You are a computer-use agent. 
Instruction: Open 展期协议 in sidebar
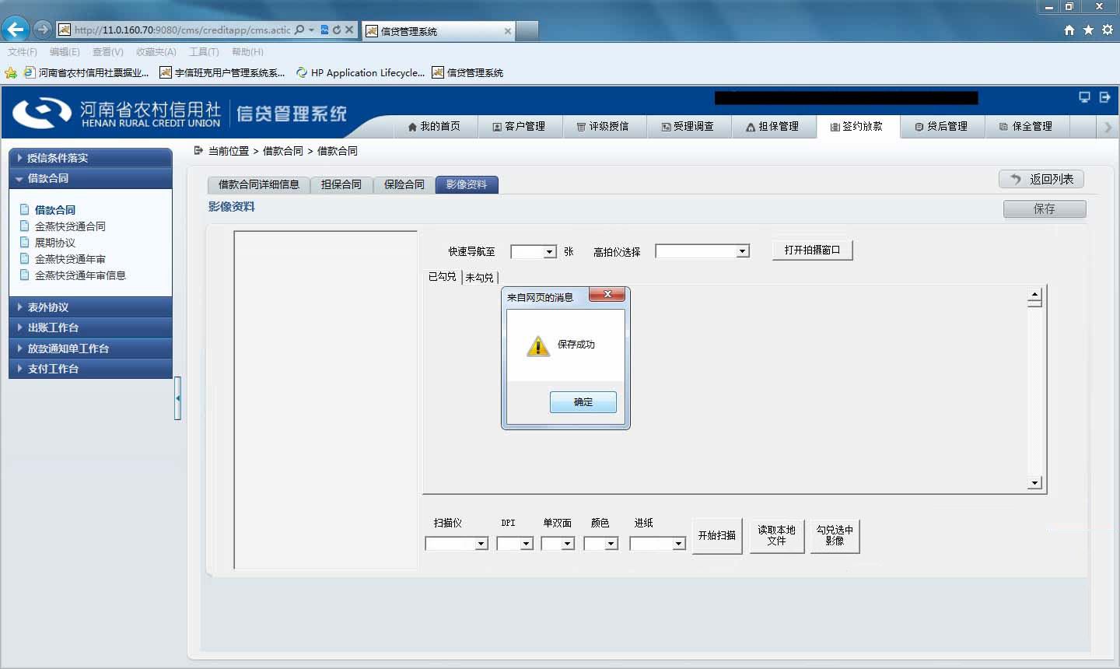54,243
